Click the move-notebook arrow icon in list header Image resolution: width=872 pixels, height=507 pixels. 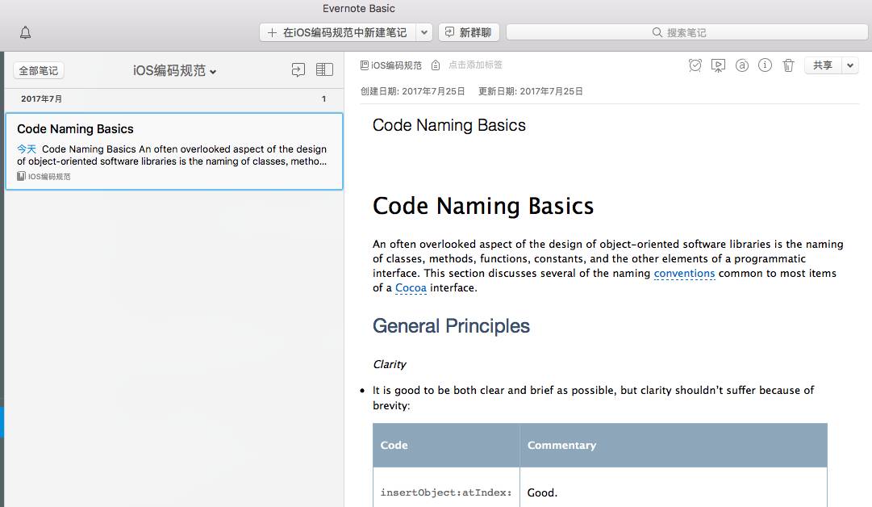[298, 70]
